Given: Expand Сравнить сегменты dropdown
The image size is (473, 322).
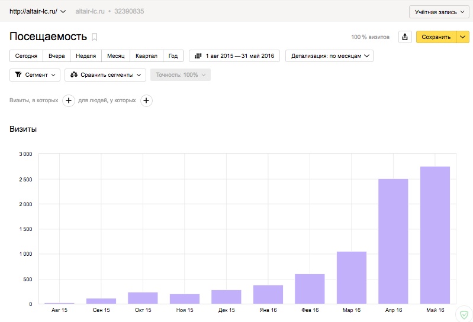Looking at the screenshot, I should point(105,75).
